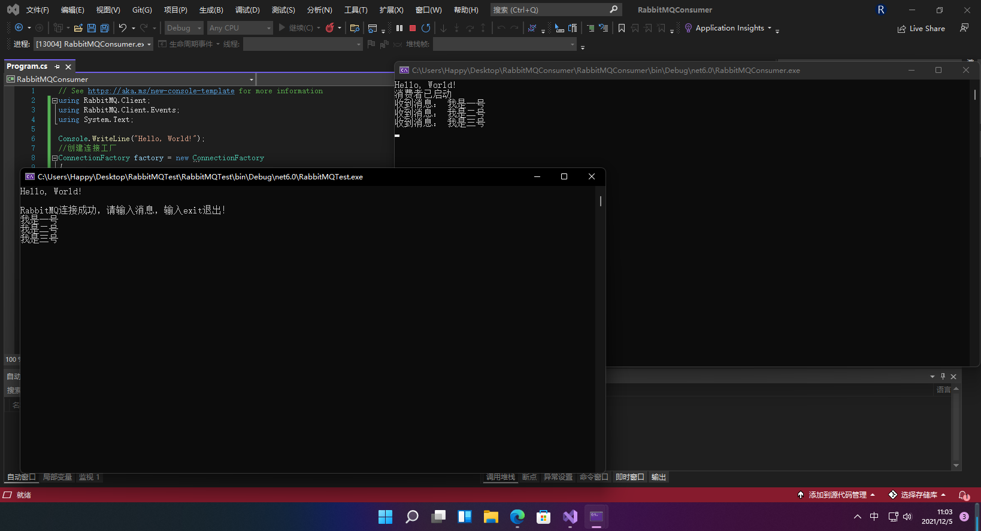Click the 搜索 (Ctrl+Q) search box
The height and width of the screenshot is (531, 981).
pos(556,10)
